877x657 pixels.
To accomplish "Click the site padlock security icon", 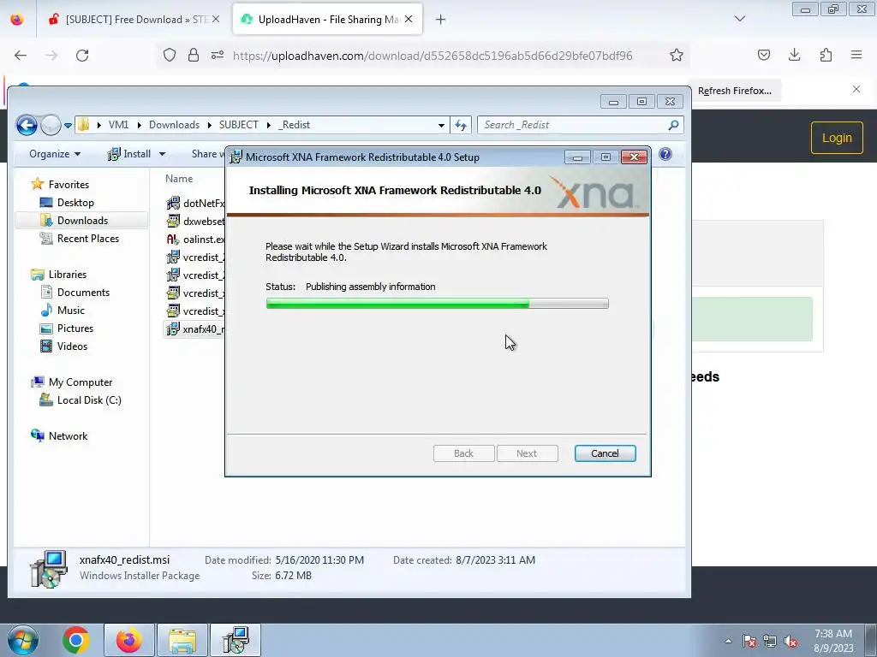I will pos(194,55).
